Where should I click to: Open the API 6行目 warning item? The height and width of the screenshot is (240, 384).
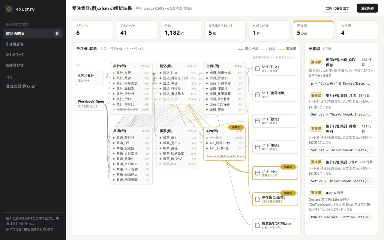tap(341, 206)
